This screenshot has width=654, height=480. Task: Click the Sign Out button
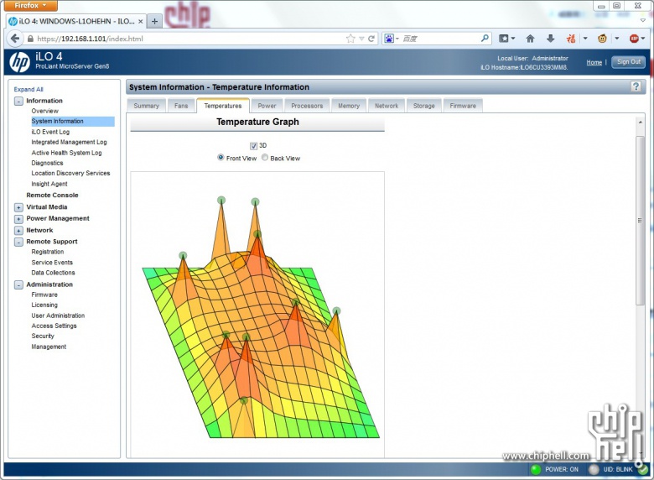pos(629,62)
